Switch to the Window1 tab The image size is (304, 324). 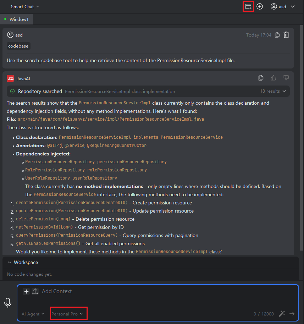pos(18,19)
